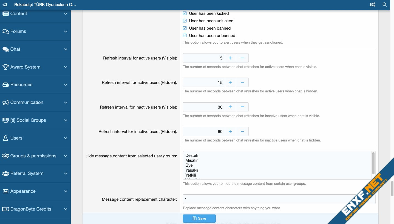
Task: Click the DragonByte Credits money icon
Action: tap(5, 209)
